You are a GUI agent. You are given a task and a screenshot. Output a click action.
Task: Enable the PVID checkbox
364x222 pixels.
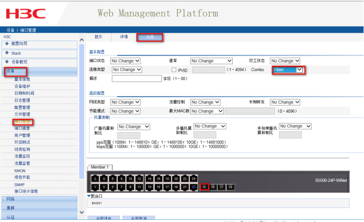tap(174, 70)
